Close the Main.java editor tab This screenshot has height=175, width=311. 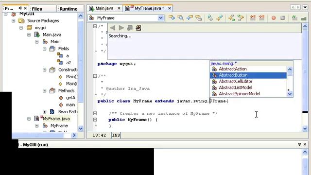click(119, 8)
